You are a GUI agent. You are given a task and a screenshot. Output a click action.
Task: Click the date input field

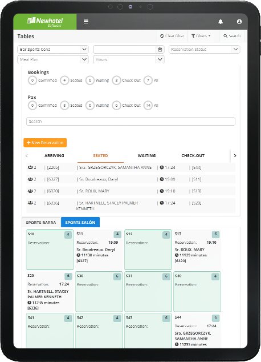125,50
